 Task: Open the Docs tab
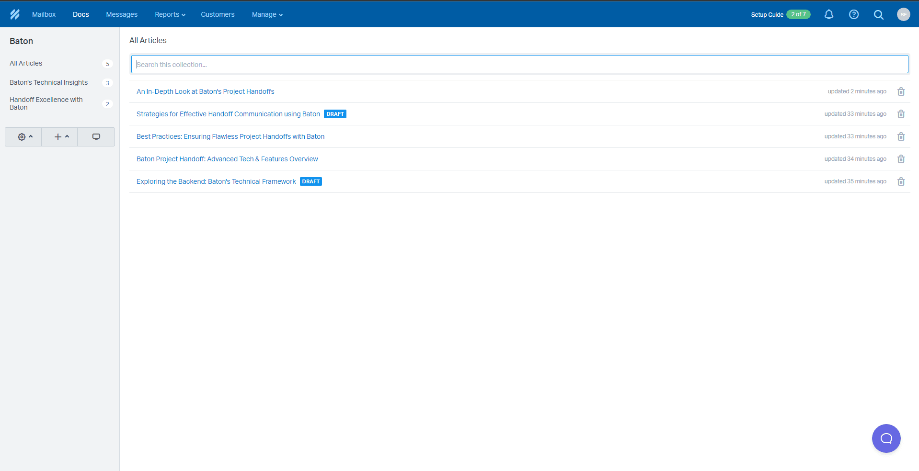point(81,14)
